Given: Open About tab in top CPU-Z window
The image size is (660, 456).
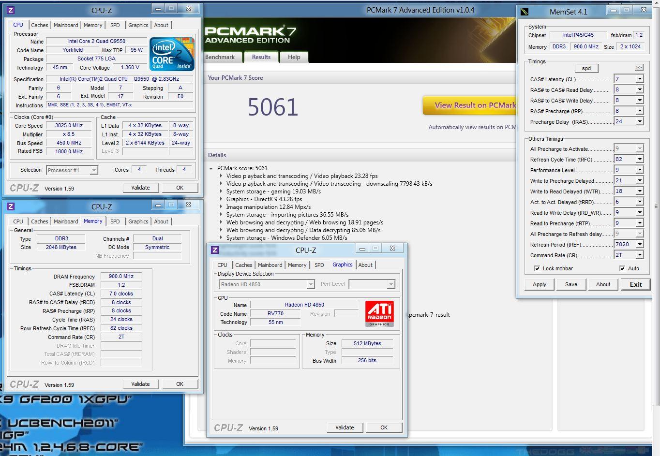Looking at the screenshot, I should click(x=161, y=25).
